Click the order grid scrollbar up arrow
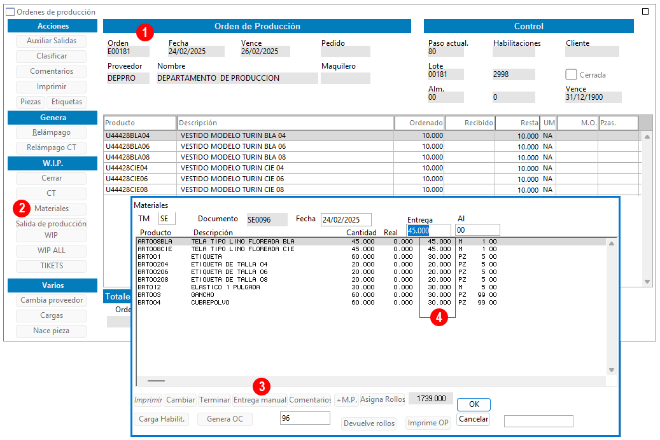Viewport: 660px width, 440px height. point(647,137)
